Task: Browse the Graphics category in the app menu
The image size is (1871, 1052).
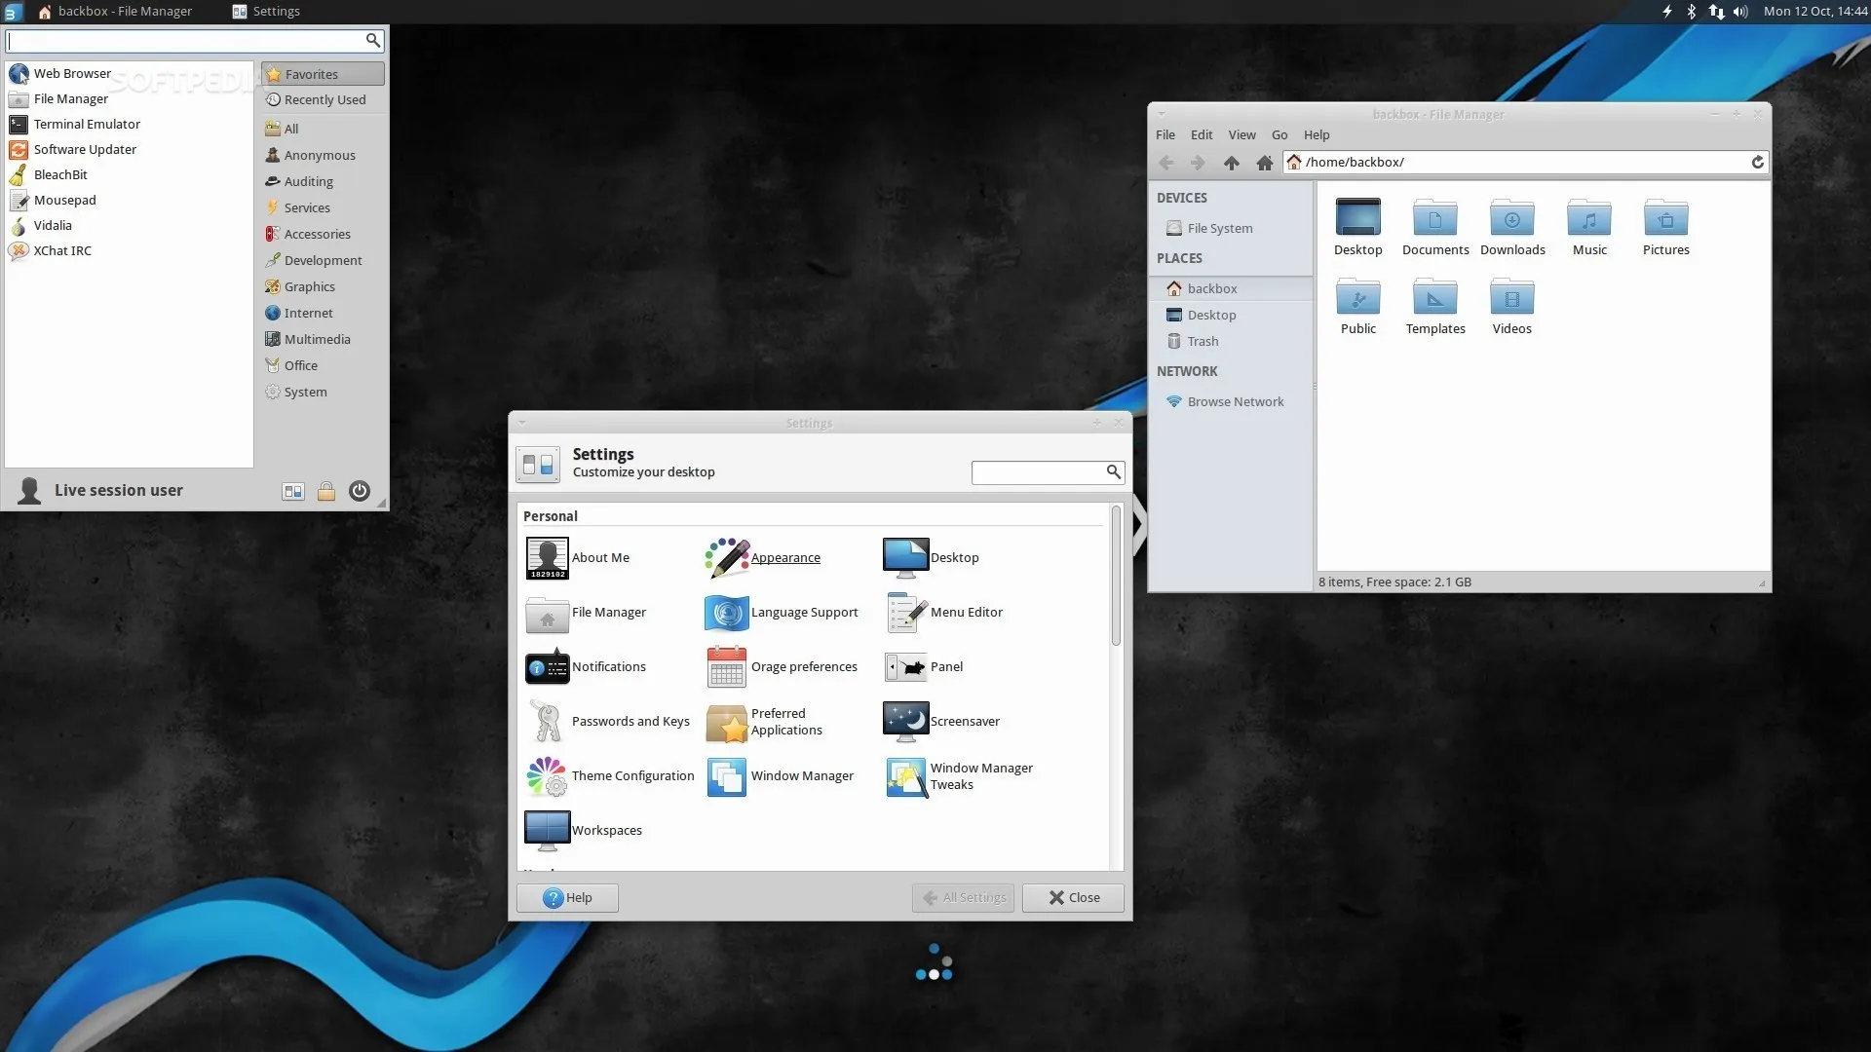Action: 310,286
